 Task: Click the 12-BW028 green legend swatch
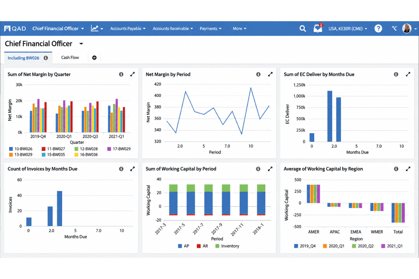pos(76,149)
